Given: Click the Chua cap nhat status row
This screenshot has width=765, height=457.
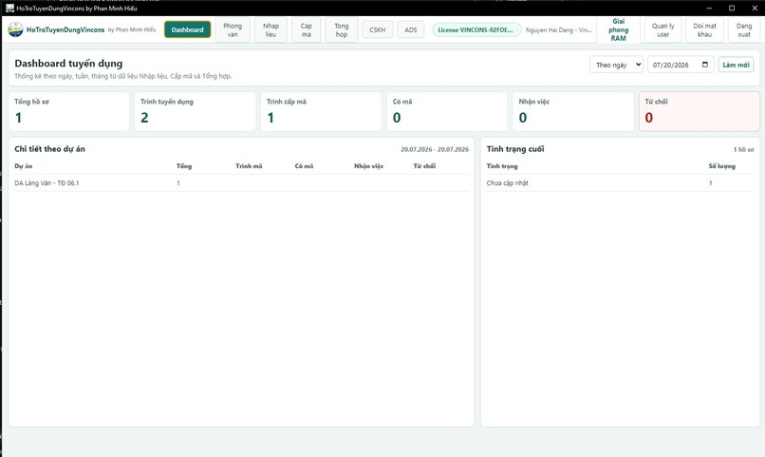Looking at the screenshot, I should pyautogui.click(x=620, y=183).
